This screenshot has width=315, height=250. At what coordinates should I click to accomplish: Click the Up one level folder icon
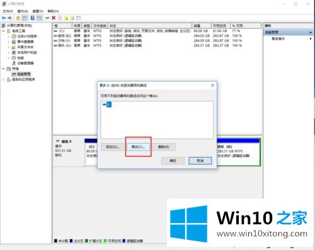click(x=18, y=18)
